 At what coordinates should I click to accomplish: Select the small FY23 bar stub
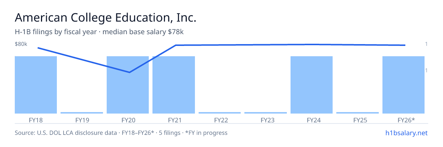(x=265, y=113)
